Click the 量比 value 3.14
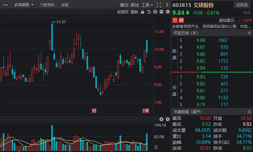Screen dimensions: 253x152 206,136
